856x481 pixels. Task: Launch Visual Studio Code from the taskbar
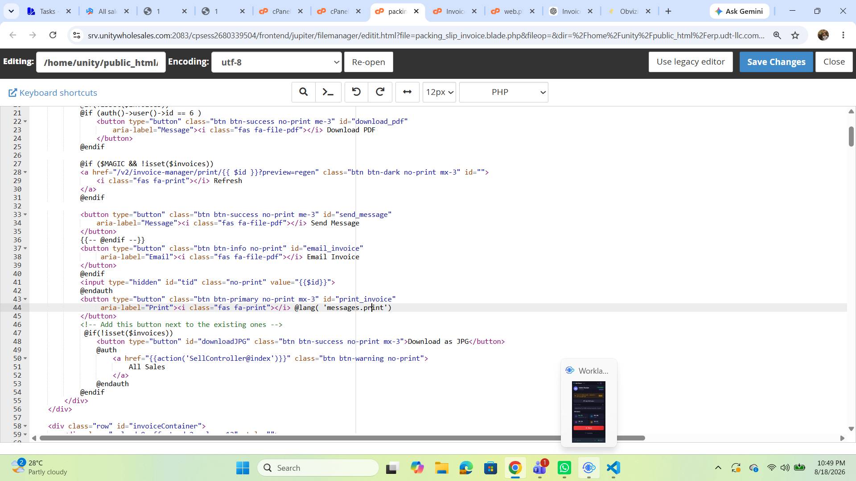click(613, 468)
